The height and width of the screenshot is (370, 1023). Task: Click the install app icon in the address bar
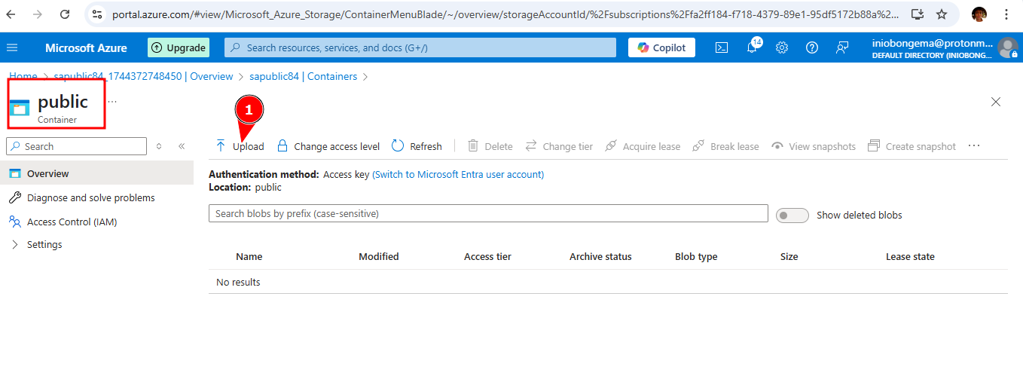point(917,14)
